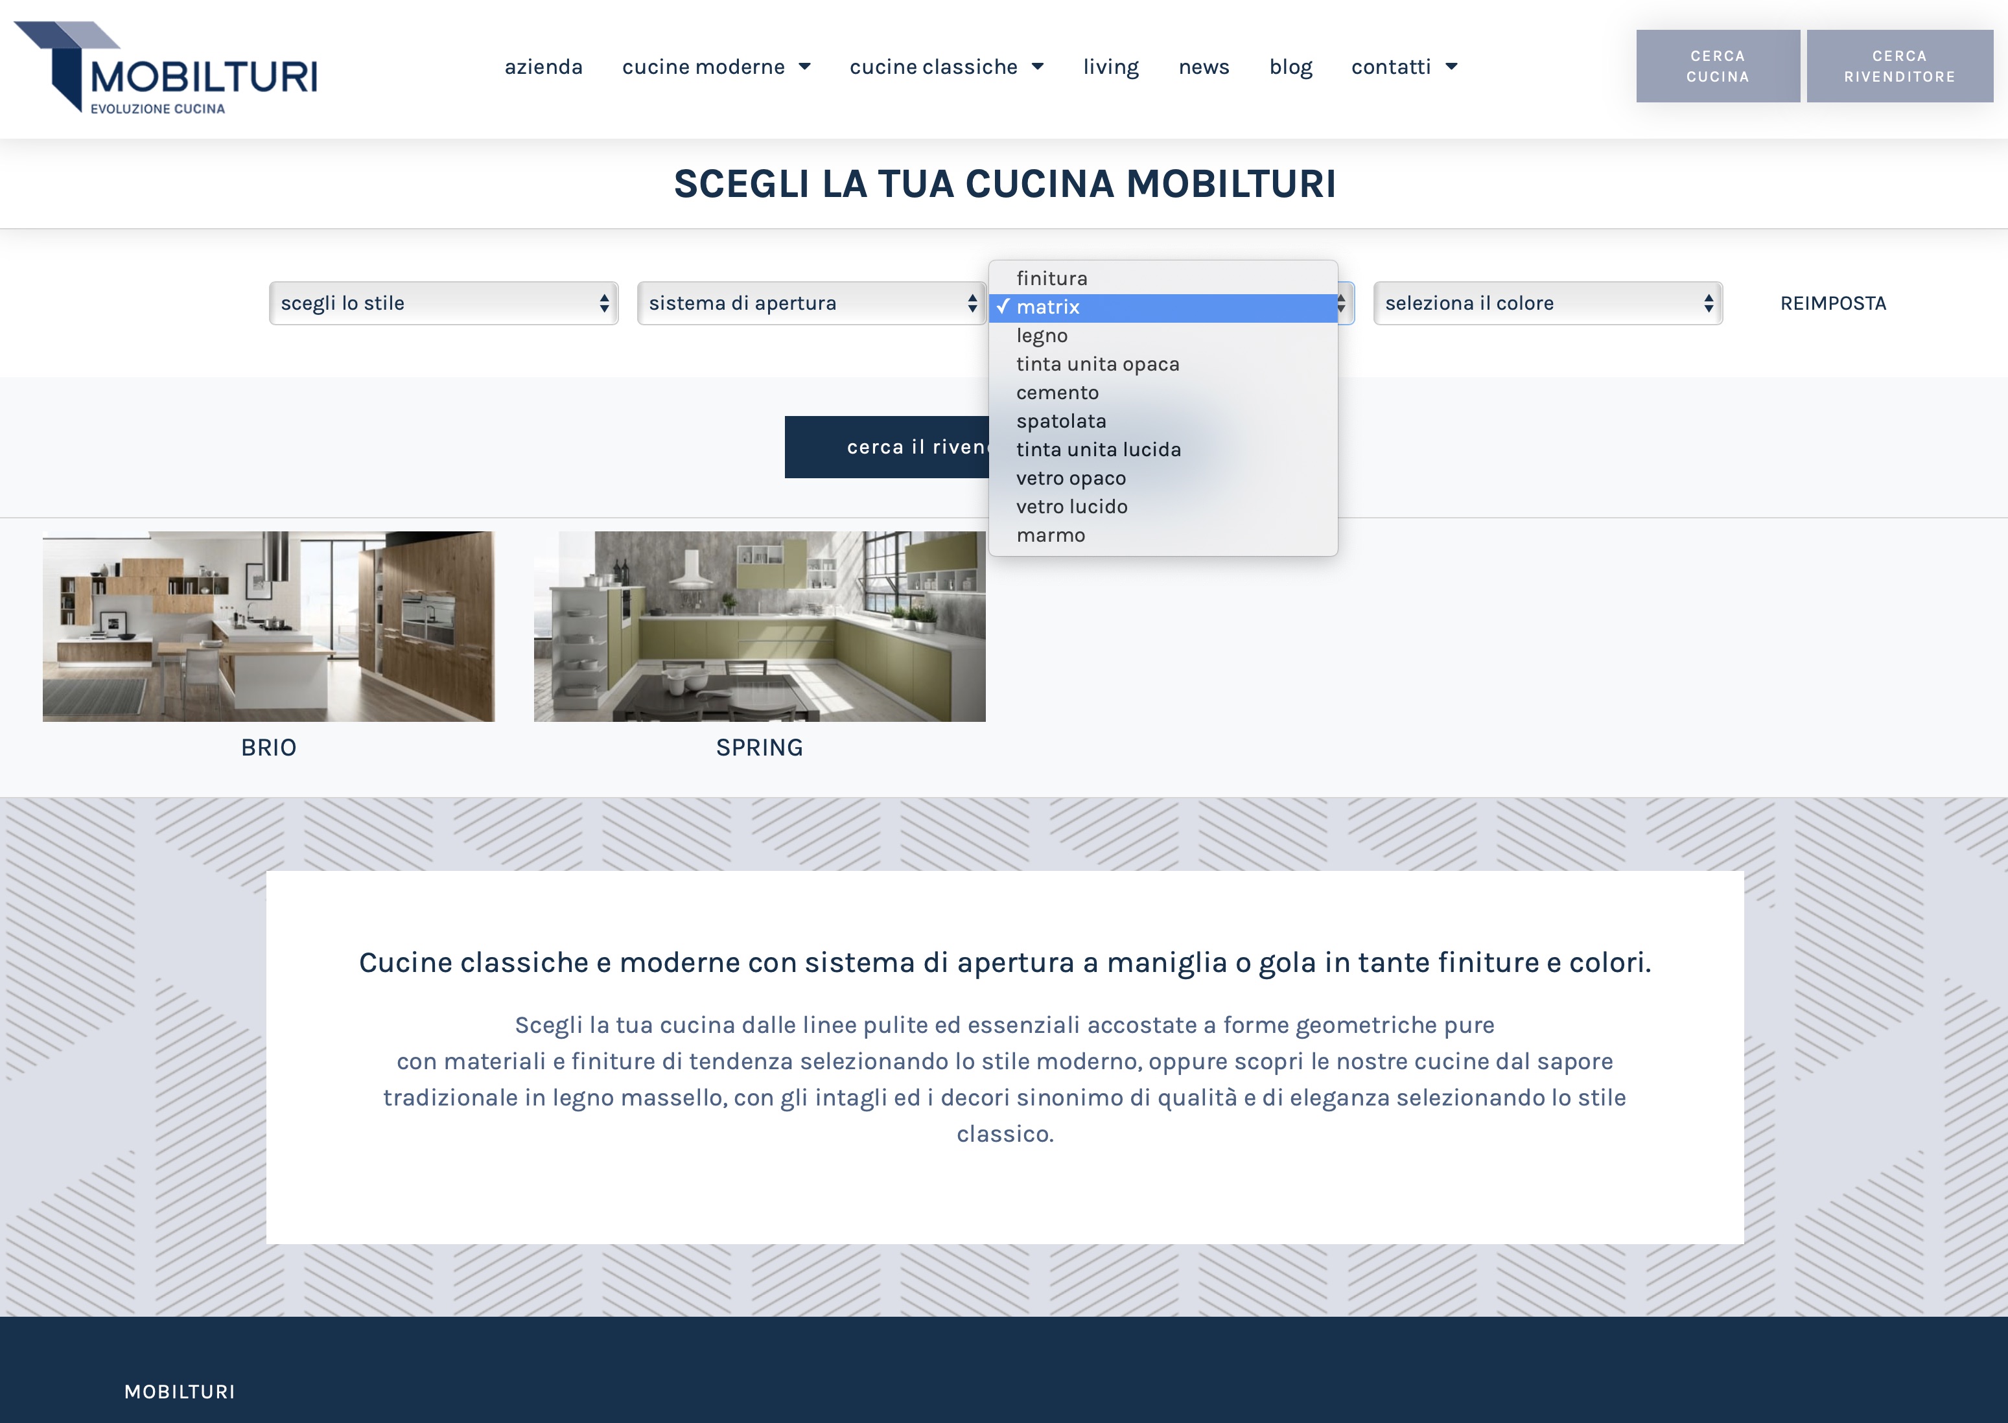Image resolution: width=2008 pixels, height=1423 pixels.
Task: Go to the azienda page
Action: (543, 67)
